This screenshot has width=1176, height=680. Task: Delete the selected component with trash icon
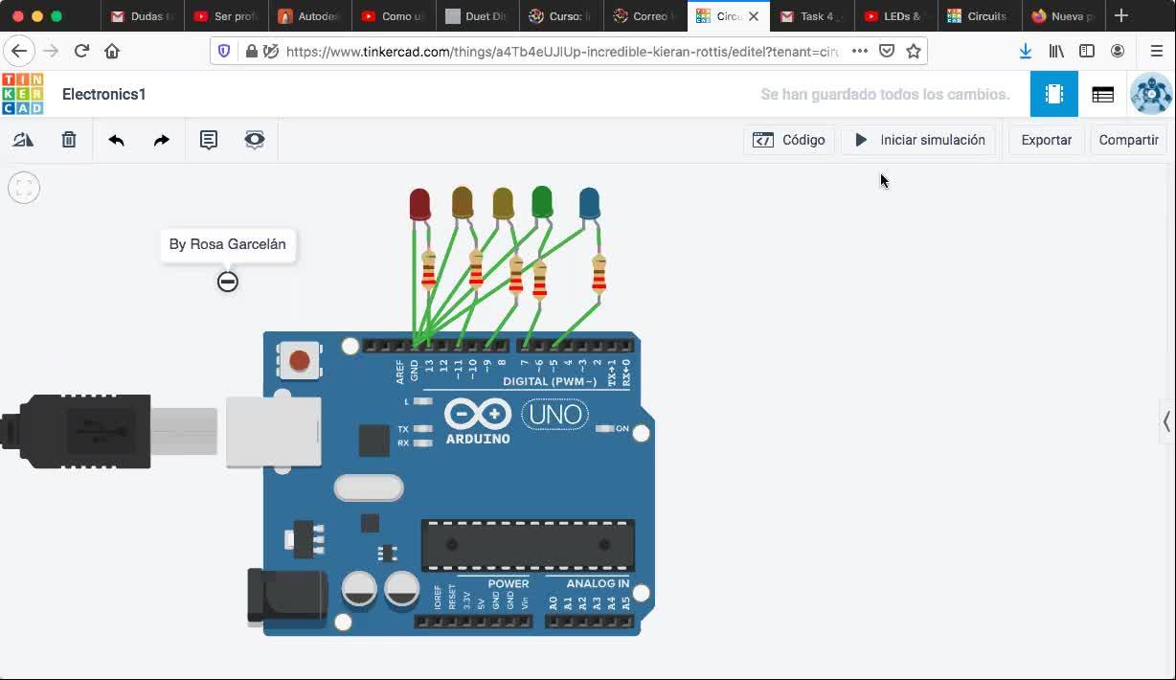pos(69,140)
